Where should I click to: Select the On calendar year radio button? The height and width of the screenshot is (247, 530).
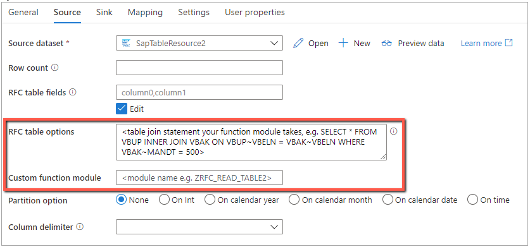pyautogui.click(x=210, y=200)
